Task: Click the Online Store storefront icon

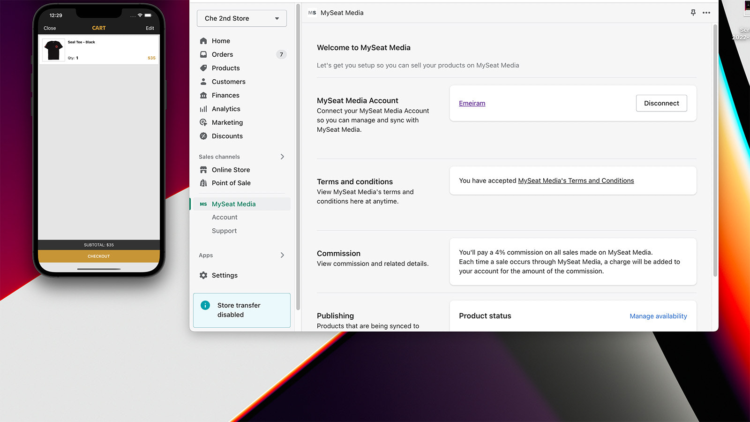Action: pos(203,170)
